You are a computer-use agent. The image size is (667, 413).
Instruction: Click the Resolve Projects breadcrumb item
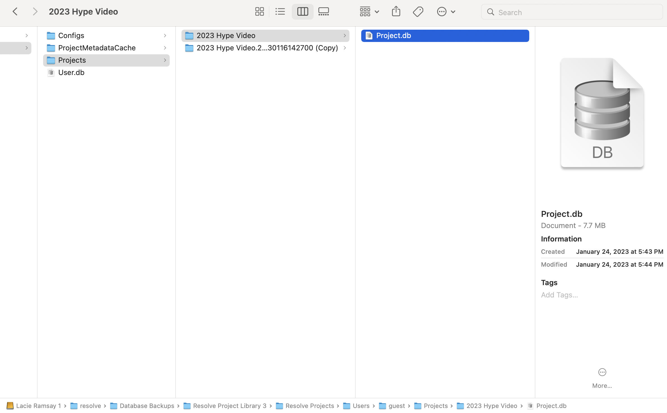tap(310, 405)
